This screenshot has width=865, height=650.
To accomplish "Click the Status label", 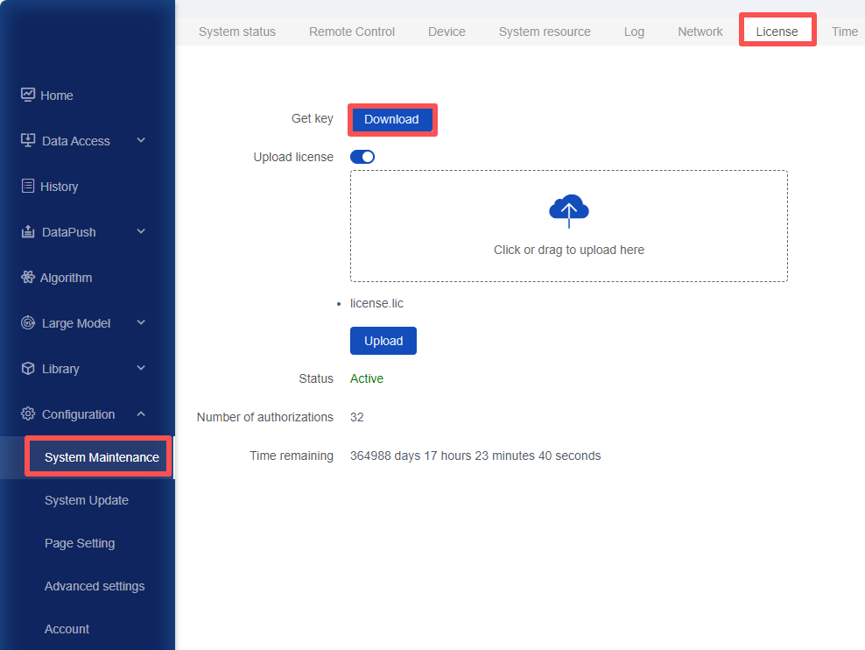I will click(316, 378).
